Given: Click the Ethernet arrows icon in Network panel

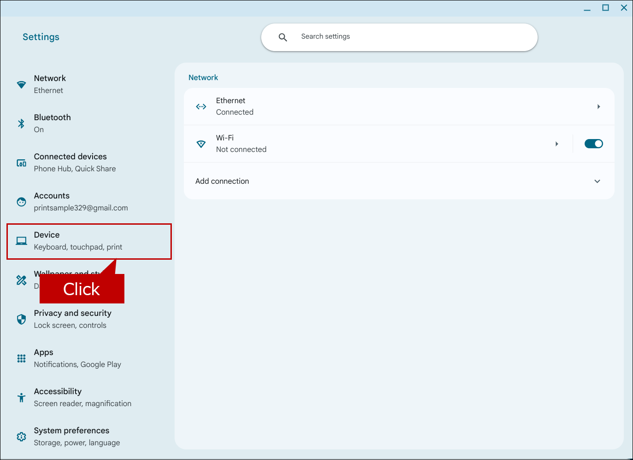Looking at the screenshot, I should 201,106.
